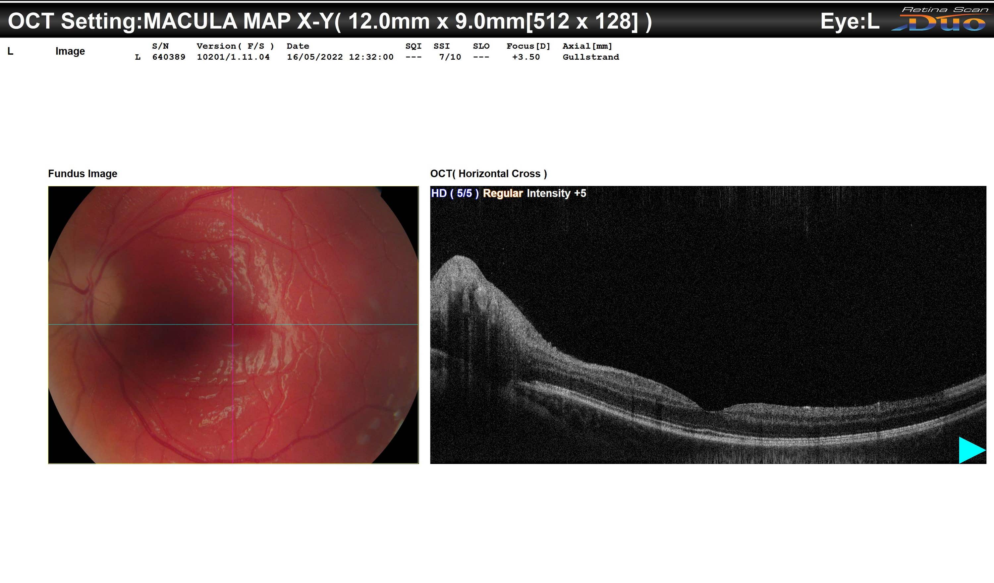Click the axial value 'Gullstrand'
Viewport: 994px width, 583px height.
(590, 57)
